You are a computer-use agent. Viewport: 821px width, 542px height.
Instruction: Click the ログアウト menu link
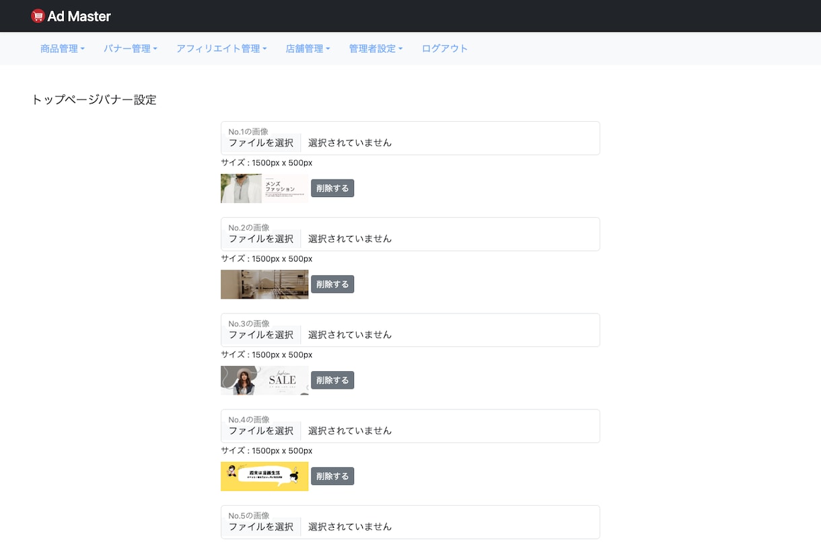(x=445, y=48)
